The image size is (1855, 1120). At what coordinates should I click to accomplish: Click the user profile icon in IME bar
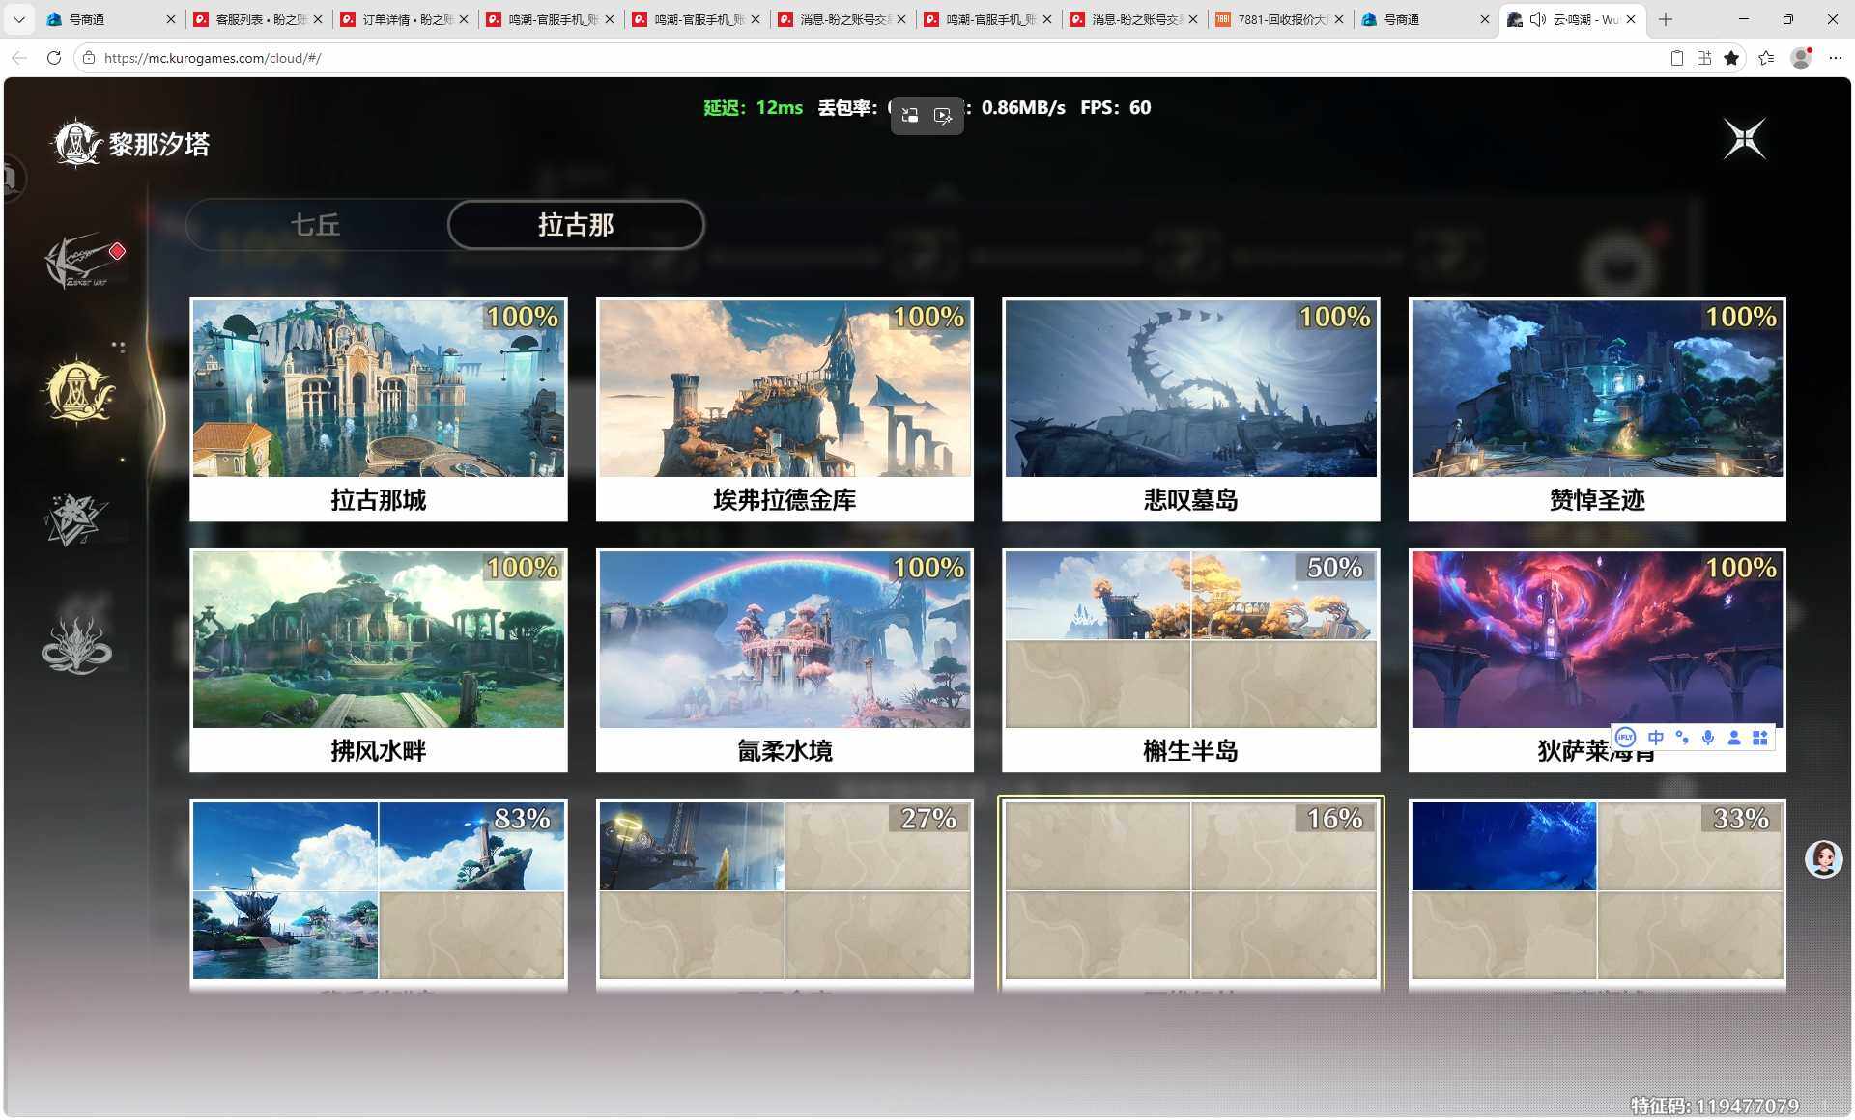[x=1734, y=738]
